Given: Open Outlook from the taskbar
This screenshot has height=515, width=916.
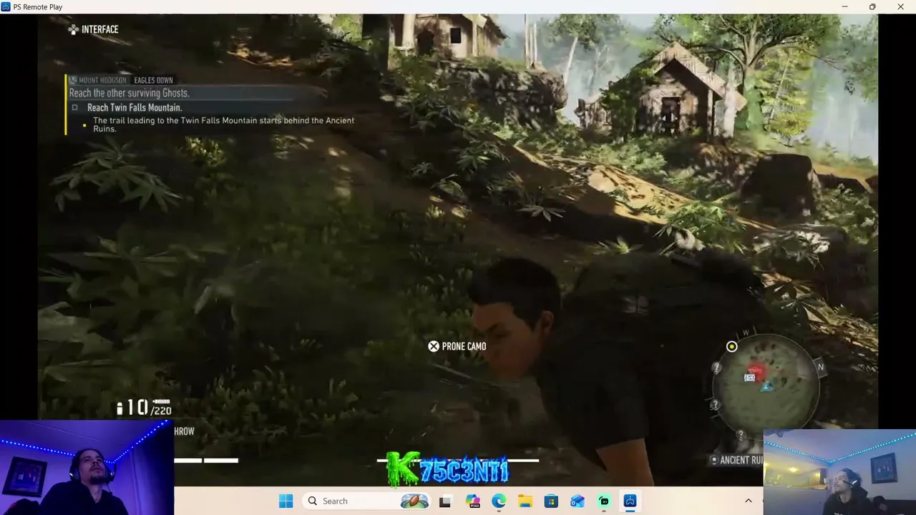Looking at the screenshot, I should pos(578,501).
